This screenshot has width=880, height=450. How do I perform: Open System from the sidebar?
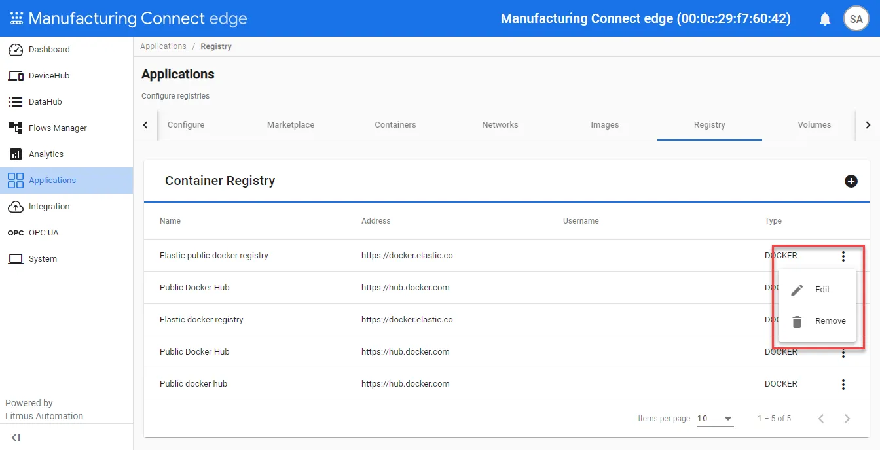tap(66, 259)
